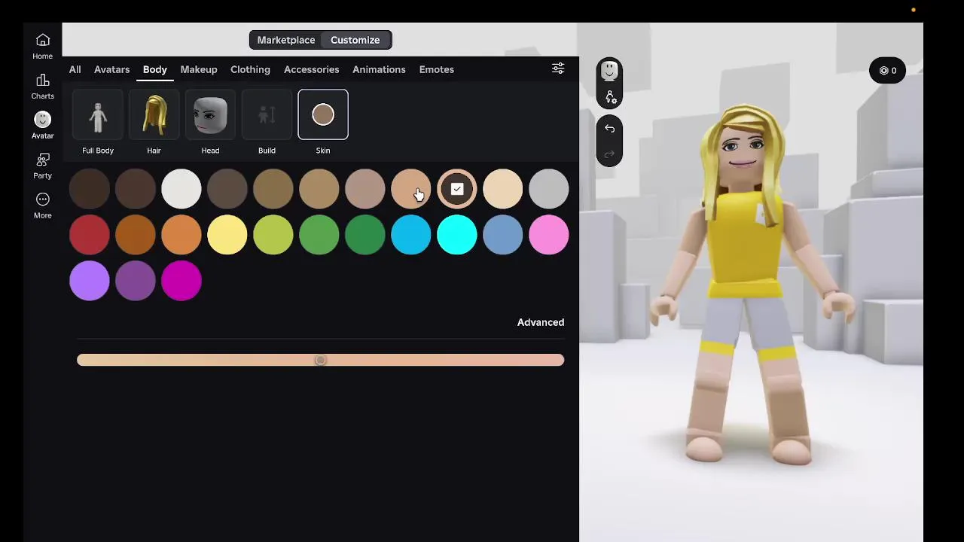Open the All tab
This screenshot has height=542, width=964.
[x=75, y=69]
